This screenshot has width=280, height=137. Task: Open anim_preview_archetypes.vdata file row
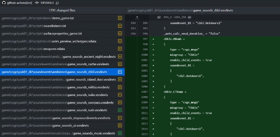[x=62, y=41]
